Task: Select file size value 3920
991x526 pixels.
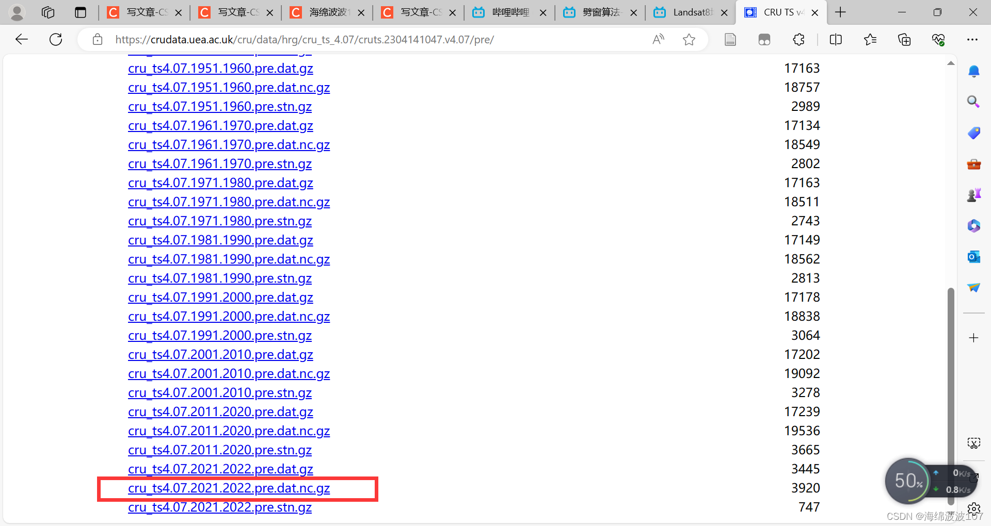Action: click(x=806, y=488)
